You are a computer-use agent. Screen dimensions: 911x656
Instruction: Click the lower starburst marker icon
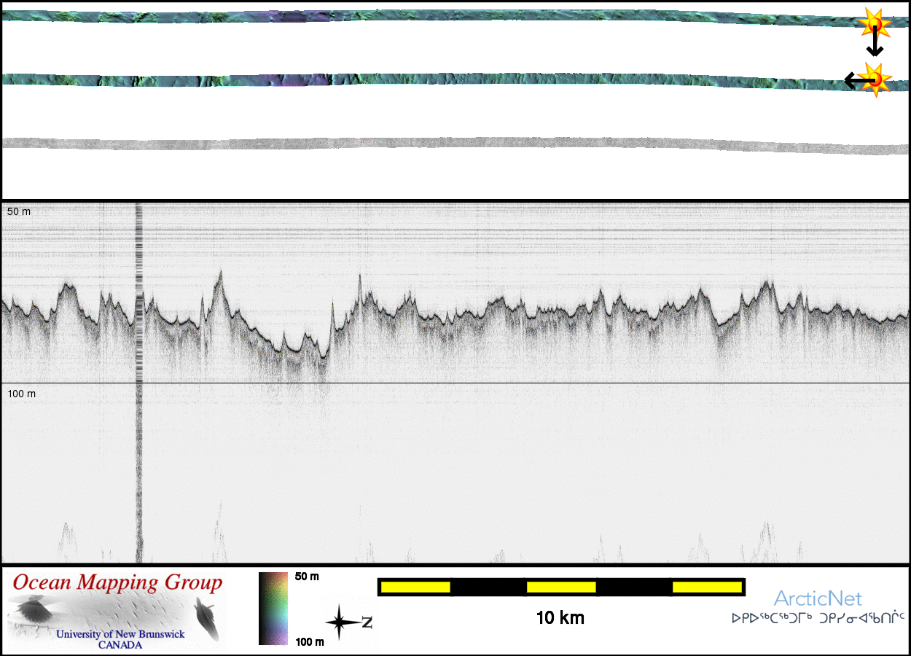point(875,79)
